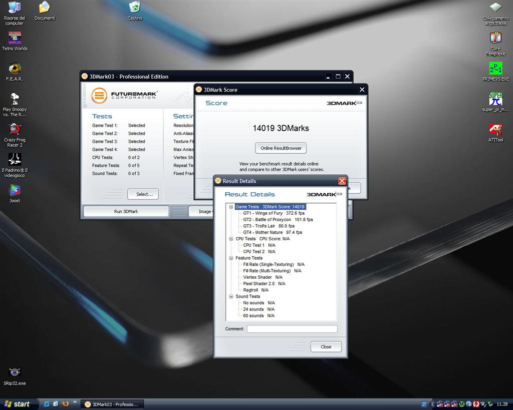Screen dimensions: 513x410
Task: Select the 60 sounds row
Action: [259, 316]
